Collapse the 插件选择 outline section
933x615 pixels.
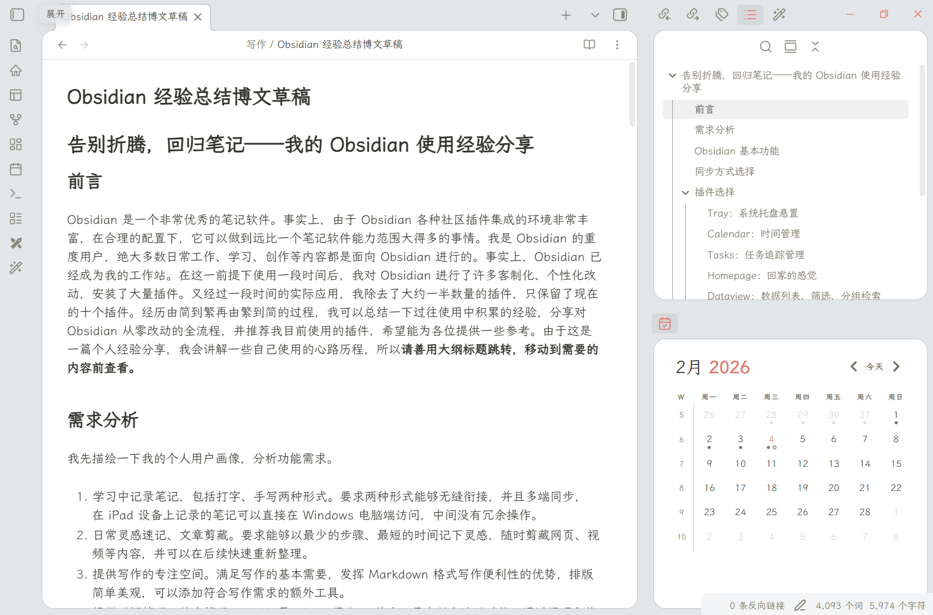685,192
